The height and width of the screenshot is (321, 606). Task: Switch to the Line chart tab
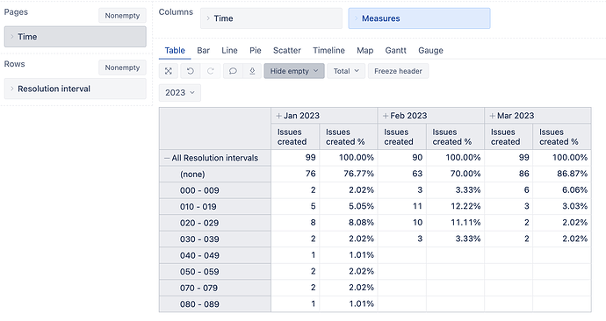point(229,51)
